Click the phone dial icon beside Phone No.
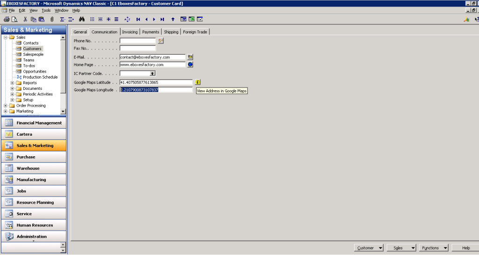 click(x=161, y=41)
